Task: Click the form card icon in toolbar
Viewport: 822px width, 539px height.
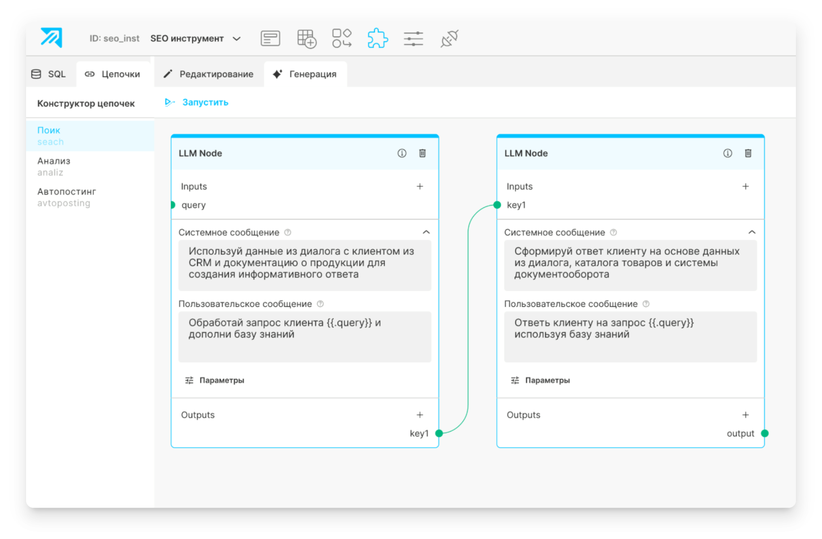Action: pyautogui.click(x=270, y=38)
